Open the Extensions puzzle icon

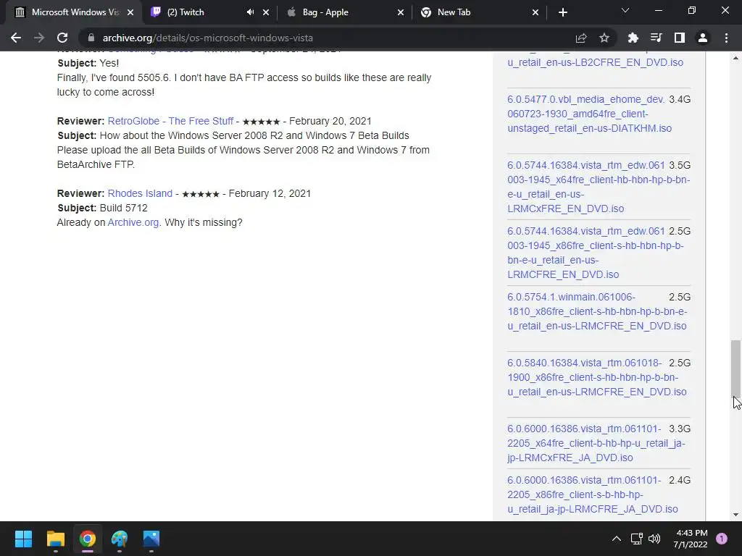[633, 38]
